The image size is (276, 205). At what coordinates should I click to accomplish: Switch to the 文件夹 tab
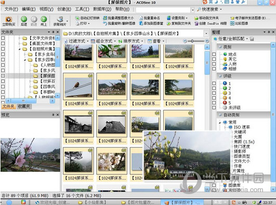click(x=8, y=106)
